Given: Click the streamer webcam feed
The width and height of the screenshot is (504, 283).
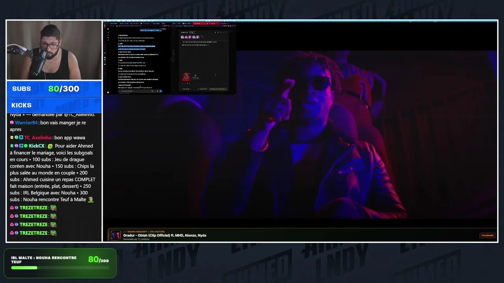Looking at the screenshot, I should [x=54, y=50].
